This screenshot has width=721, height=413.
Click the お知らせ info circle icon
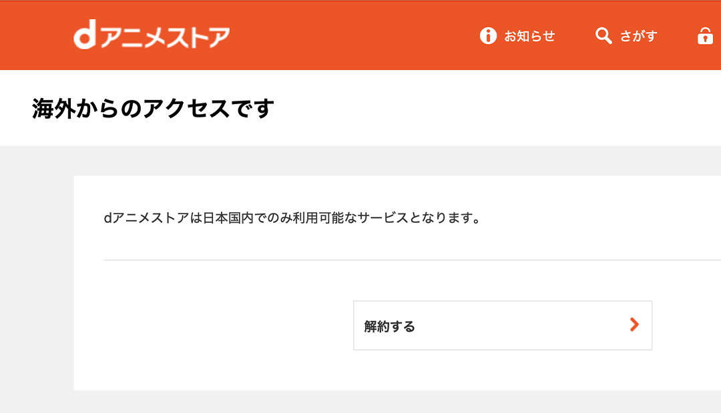pyautogui.click(x=489, y=36)
